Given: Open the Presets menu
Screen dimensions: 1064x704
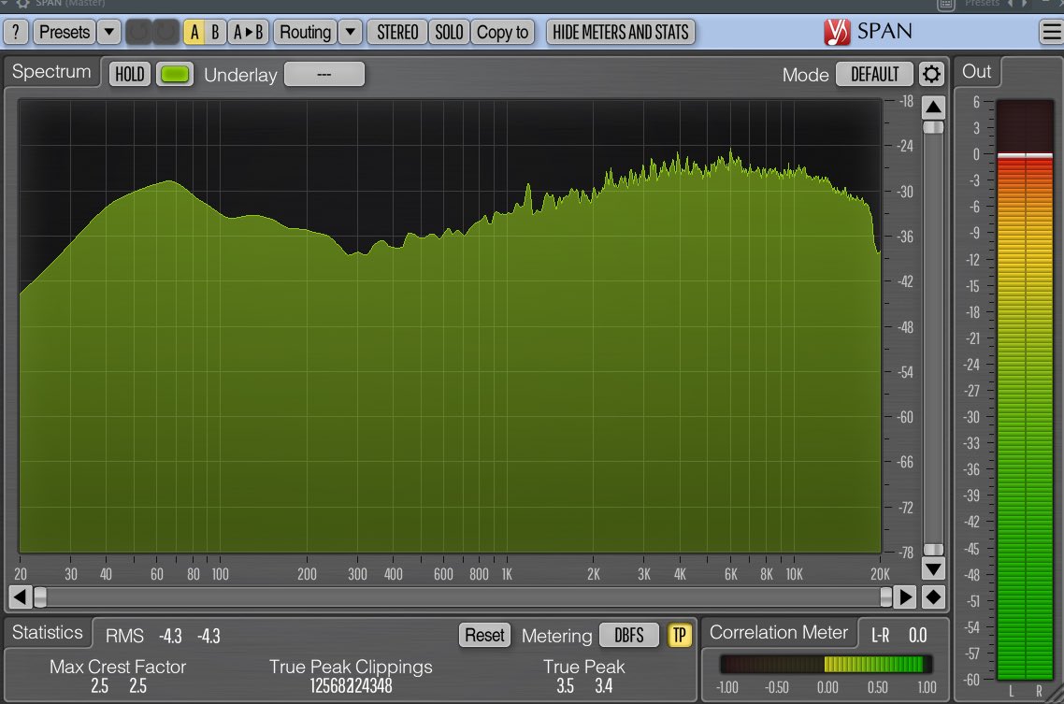Looking at the screenshot, I should click(x=65, y=32).
